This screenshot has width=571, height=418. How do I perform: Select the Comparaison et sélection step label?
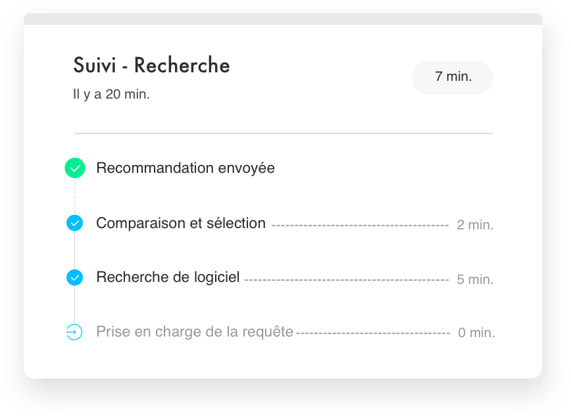coord(181,223)
